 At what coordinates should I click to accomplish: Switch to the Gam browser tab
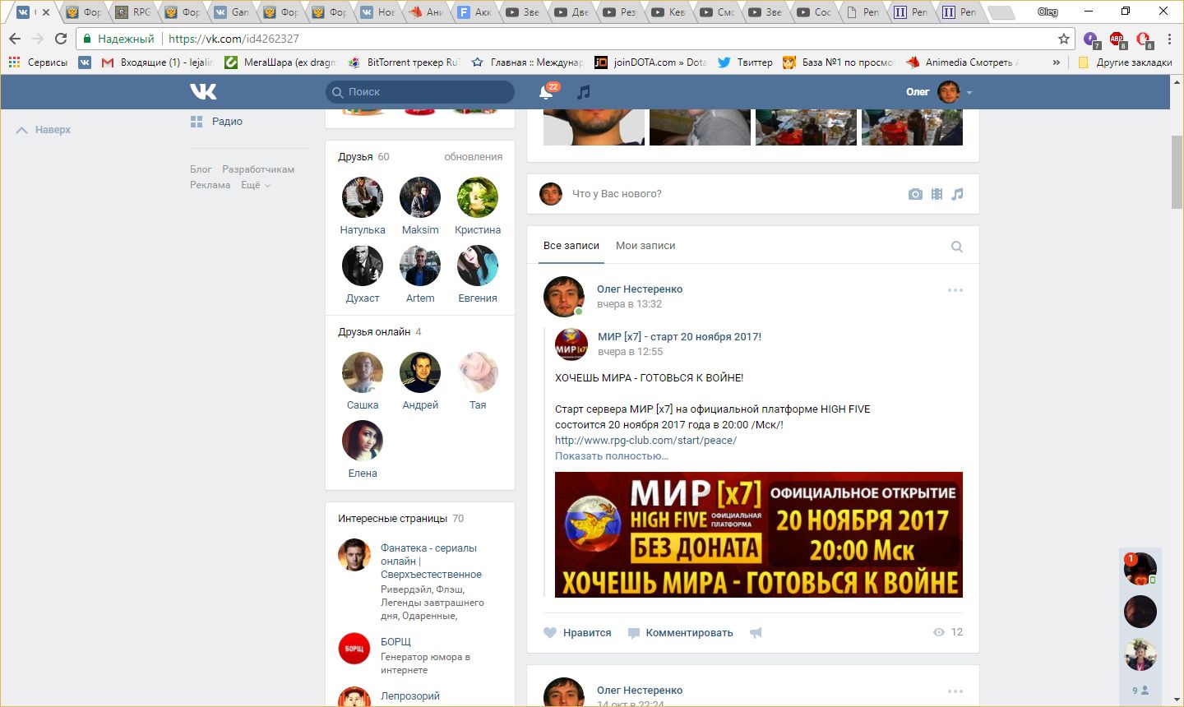(x=232, y=12)
